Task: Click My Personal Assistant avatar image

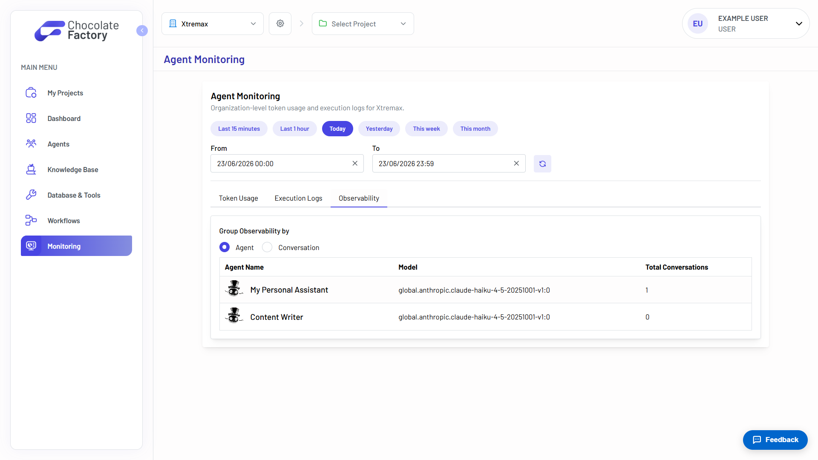Action: click(x=234, y=289)
